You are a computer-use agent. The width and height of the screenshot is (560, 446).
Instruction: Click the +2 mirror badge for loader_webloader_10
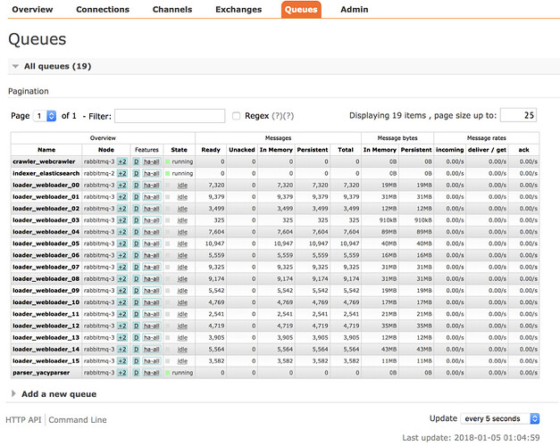pos(122,302)
